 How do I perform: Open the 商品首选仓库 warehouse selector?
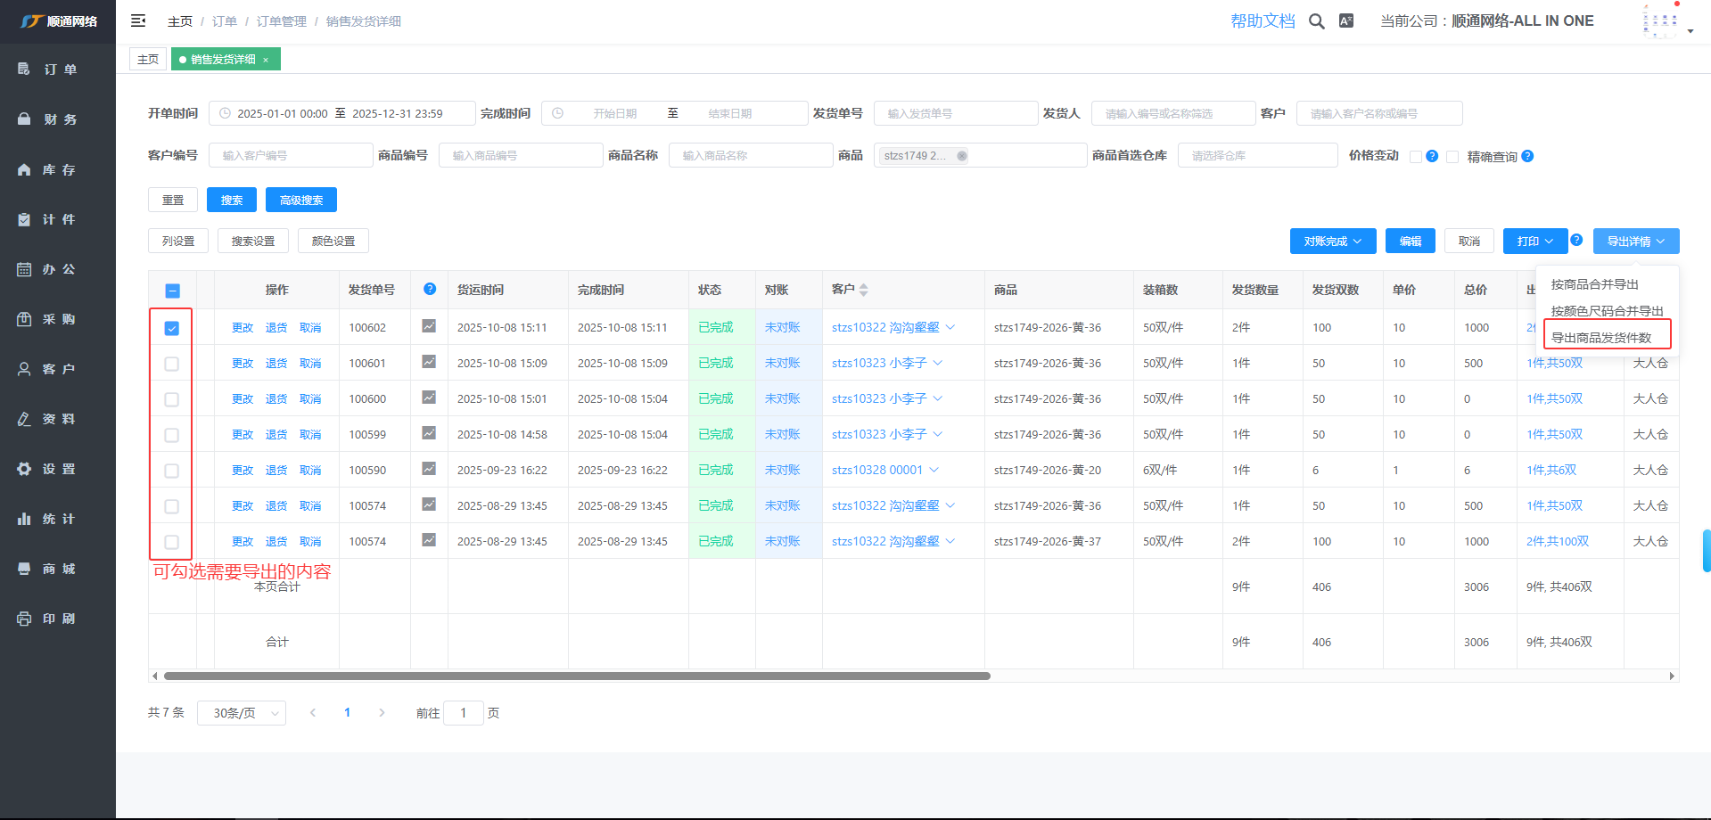[x=1257, y=156]
